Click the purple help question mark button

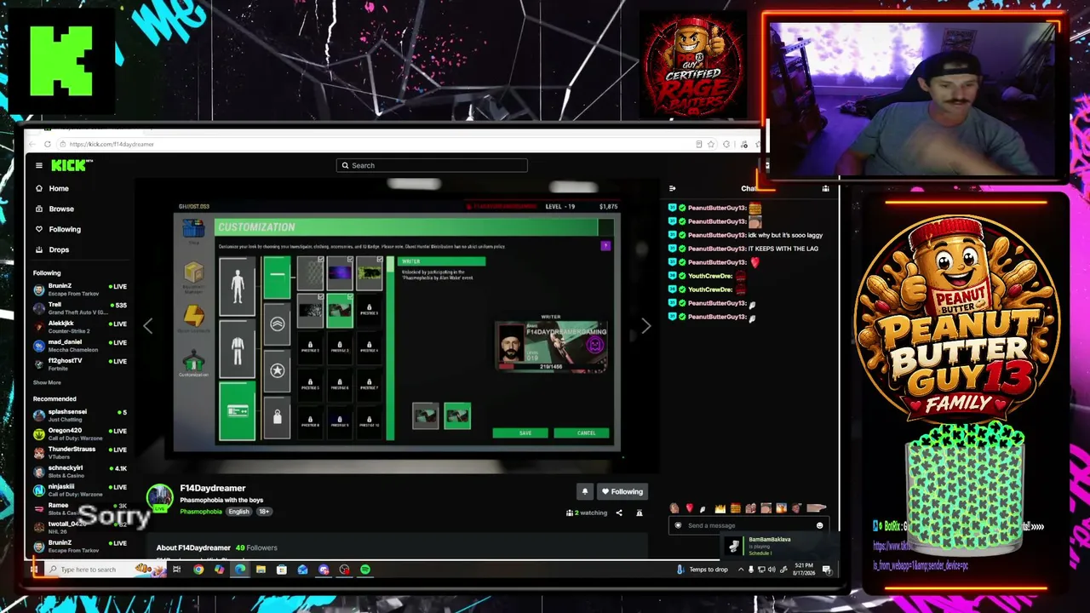(605, 246)
